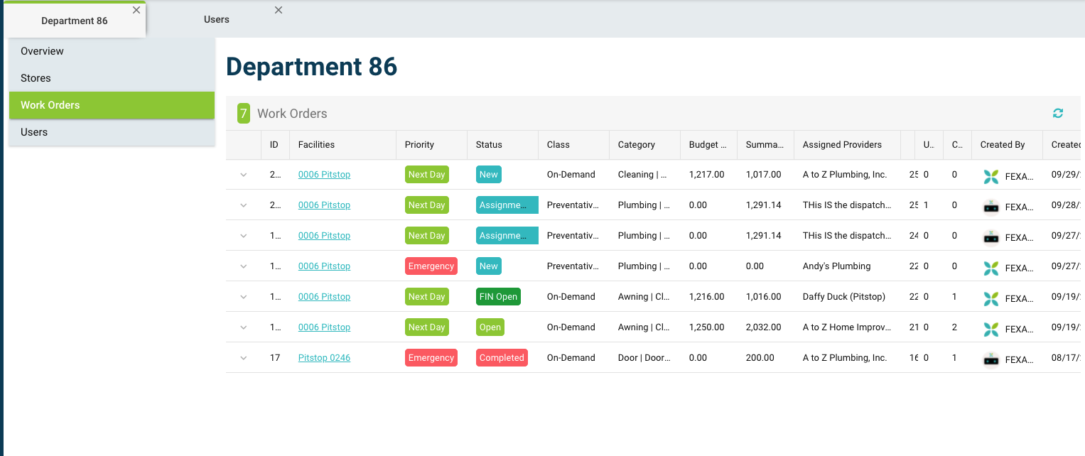Click the refresh icon in Work Orders header
Image resolution: width=1085 pixels, height=456 pixels.
pos(1057,114)
